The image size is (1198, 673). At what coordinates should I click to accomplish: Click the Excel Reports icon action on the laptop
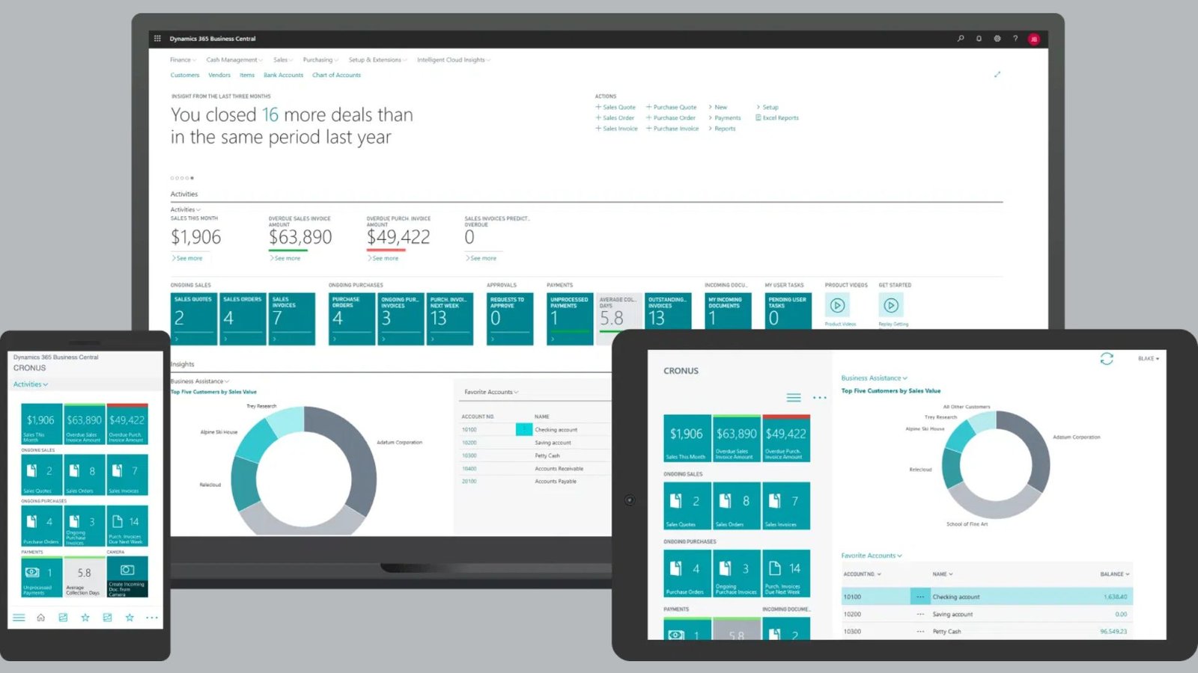776,117
